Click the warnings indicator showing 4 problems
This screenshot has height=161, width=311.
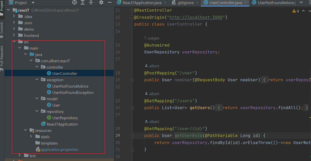coord(296,11)
